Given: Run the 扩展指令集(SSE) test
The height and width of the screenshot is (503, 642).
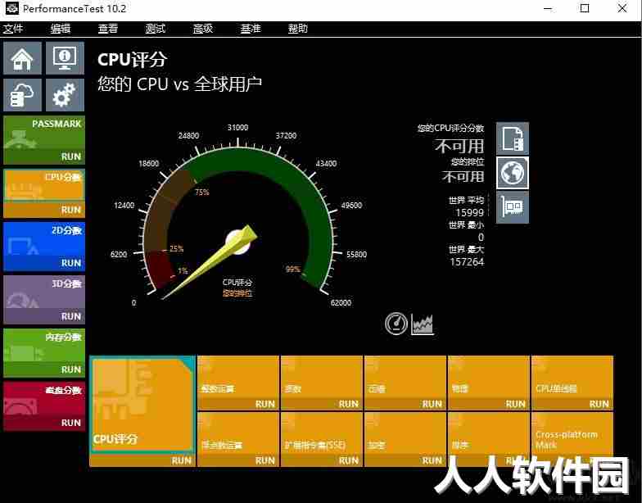Looking at the screenshot, I should [349, 460].
